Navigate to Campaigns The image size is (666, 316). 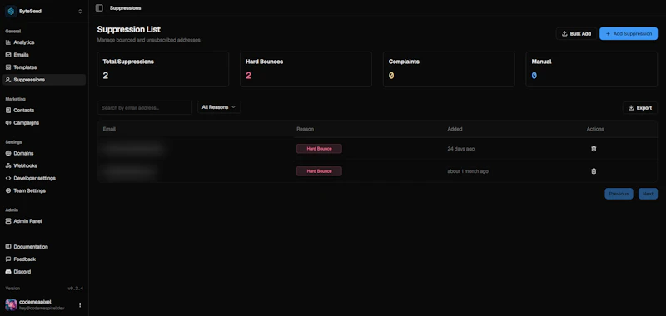pyautogui.click(x=44, y=122)
